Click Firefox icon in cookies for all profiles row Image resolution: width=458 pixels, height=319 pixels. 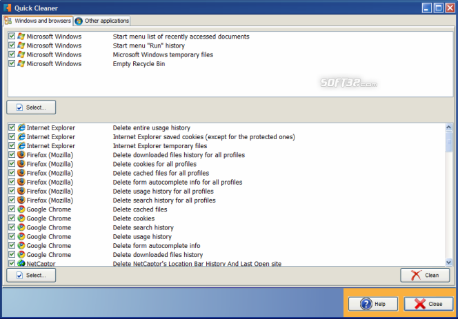tap(21, 164)
